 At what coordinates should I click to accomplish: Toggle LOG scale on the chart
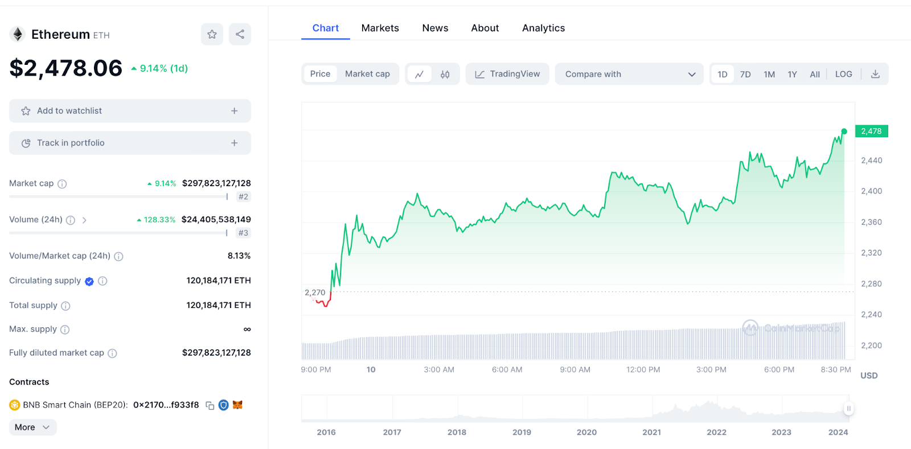[843, 74]
